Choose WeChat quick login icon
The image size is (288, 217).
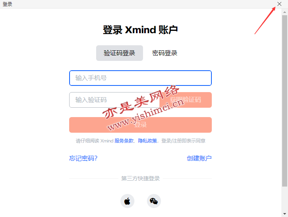[x=154, y=201]
